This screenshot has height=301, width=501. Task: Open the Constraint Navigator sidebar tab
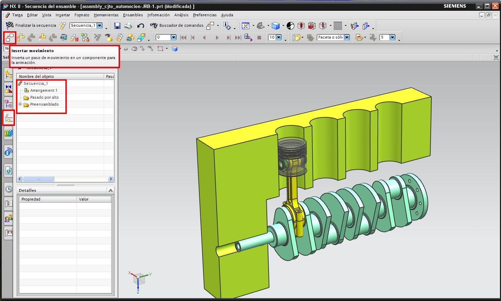point(9,89)
